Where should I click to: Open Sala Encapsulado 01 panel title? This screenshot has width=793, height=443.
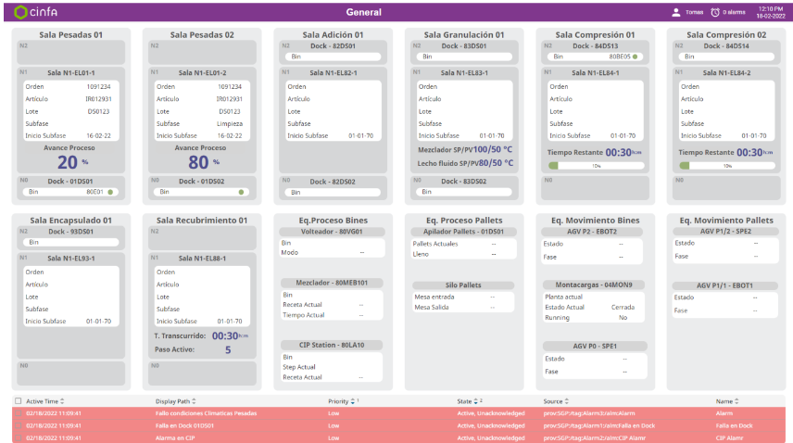click(x=70, y=221)
